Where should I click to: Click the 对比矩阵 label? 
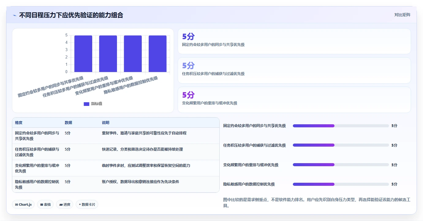point(402,15)
